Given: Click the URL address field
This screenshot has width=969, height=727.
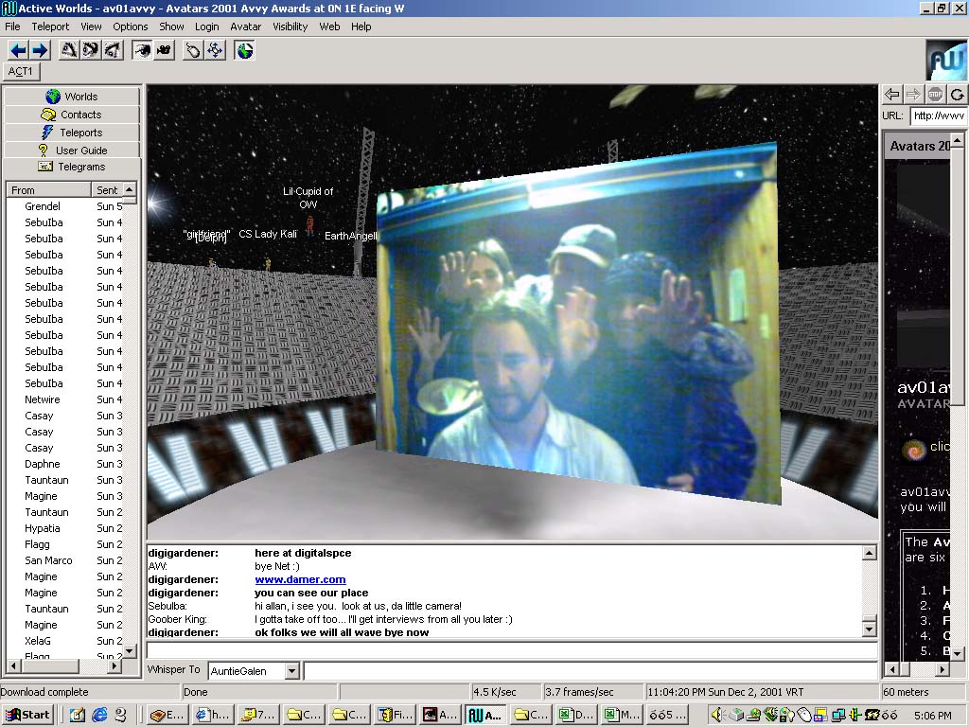Looking at the screenshot, I should 937,115.
